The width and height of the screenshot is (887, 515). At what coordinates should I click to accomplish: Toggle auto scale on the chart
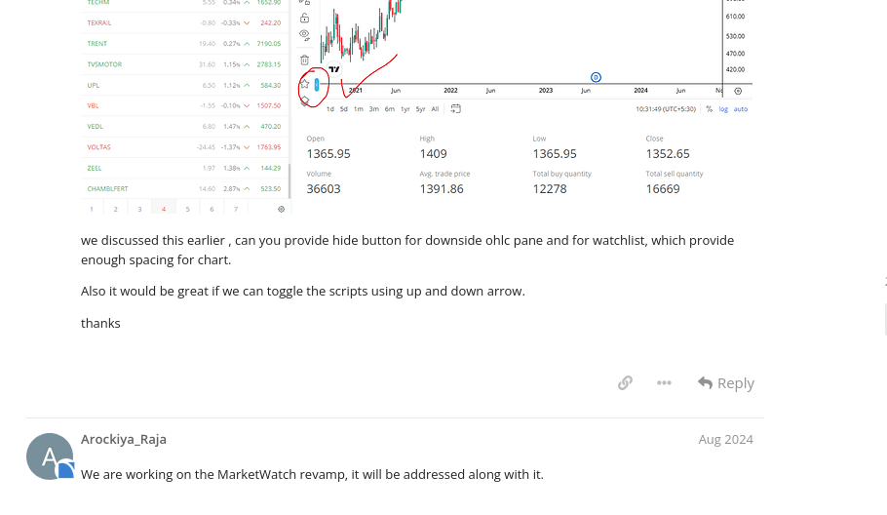click(741, 109)
